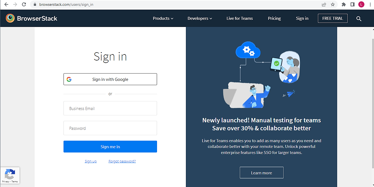Open the Extensions puzzle icon
Viewport: 374px width, 187px height.
pos(343,4)
